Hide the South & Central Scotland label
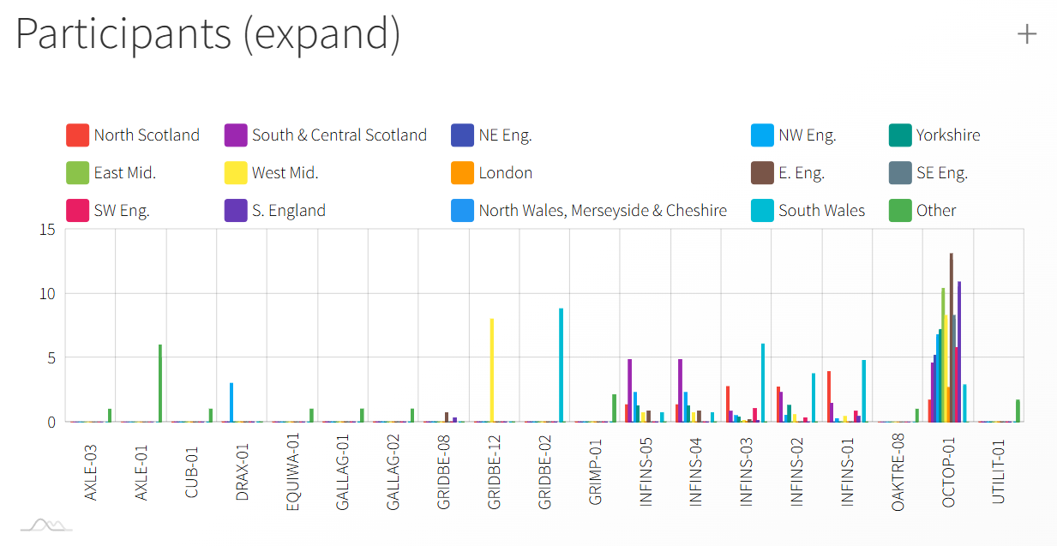The width and height of the screenshot is (1057, 546). [339, 135]
